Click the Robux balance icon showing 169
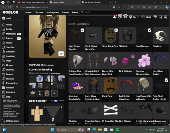Viewport: 170px width, 133px height. point(131,17)
